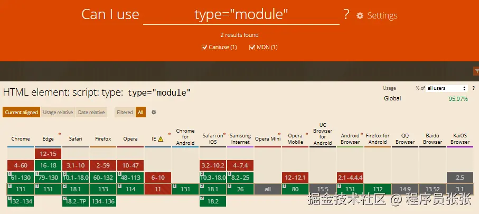Viewport: 479px width, 214px height.
Task: Select the Current aligned view
Action: pyautogui.click(x=21, y=112)
